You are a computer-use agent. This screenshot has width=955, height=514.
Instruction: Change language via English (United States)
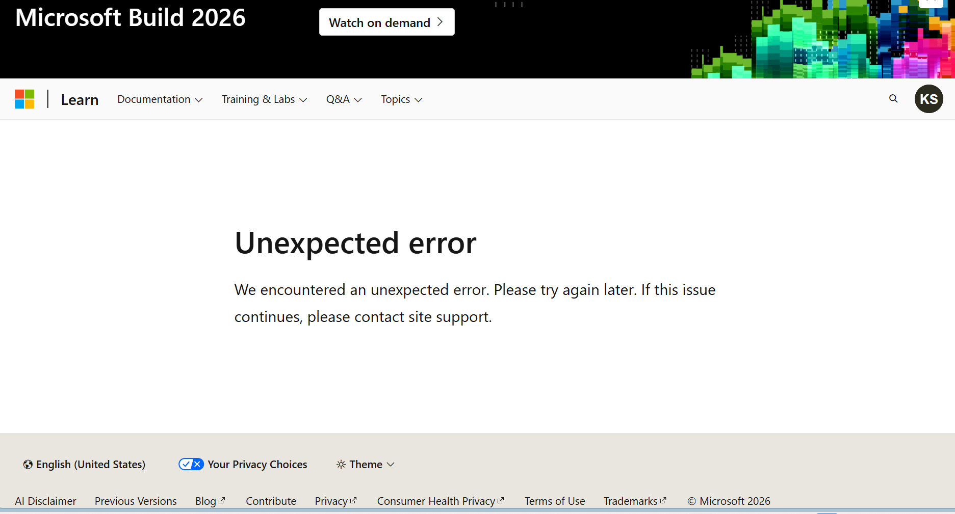pos(85,465)
